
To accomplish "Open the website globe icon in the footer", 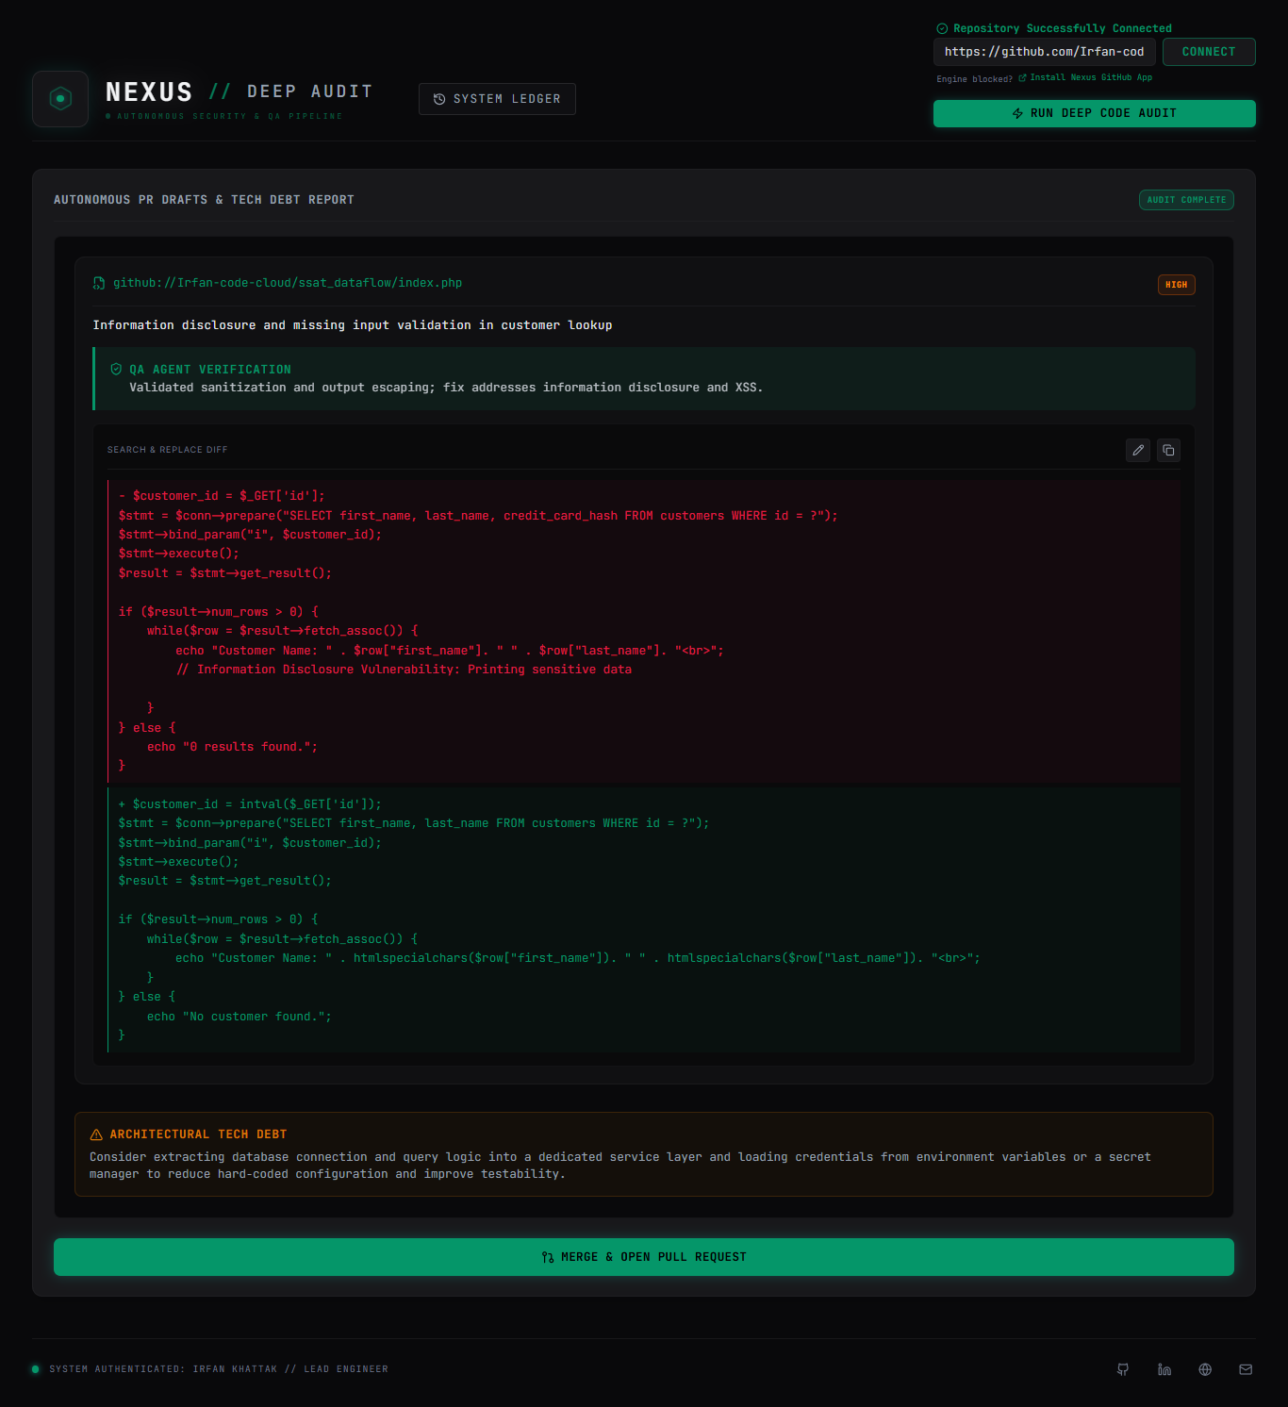I will 1205,1369.
